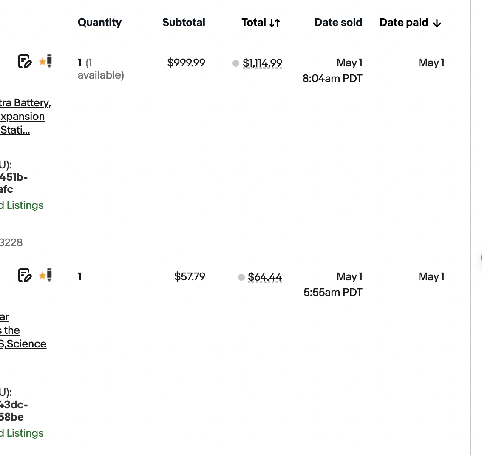Open the note icon for the $57.79 order
The image size is (482, 455).
pos(25,275)
